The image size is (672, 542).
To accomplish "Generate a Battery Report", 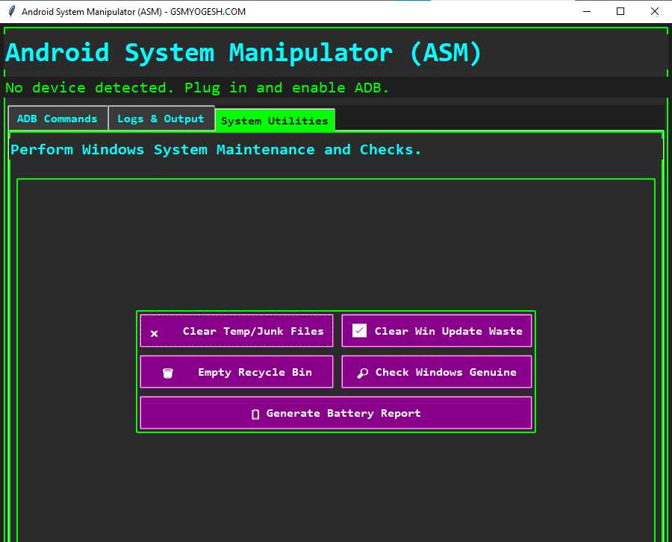I will pyautogui.click(x=335, y=413).
